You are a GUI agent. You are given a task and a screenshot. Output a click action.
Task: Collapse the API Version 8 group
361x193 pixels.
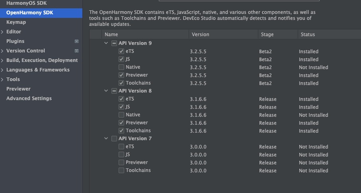pyautogui.click(x=106, y=91)
